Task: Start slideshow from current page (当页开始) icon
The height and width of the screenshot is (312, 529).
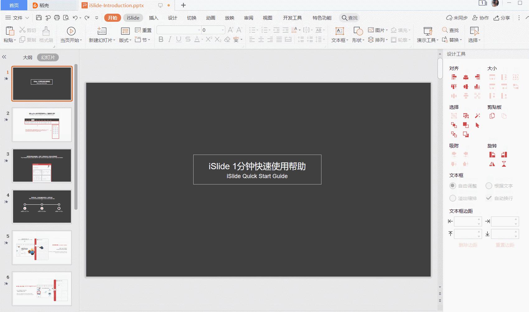Action: tap(71, 31)
